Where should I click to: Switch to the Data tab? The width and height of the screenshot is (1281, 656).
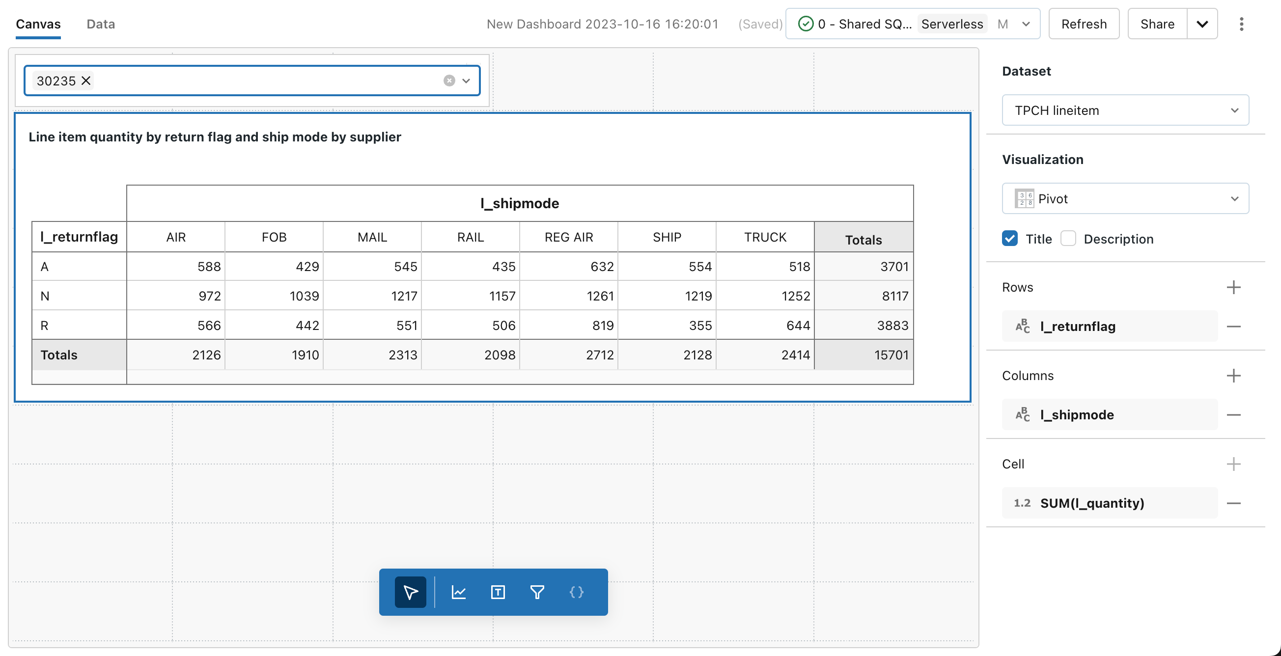100,24
